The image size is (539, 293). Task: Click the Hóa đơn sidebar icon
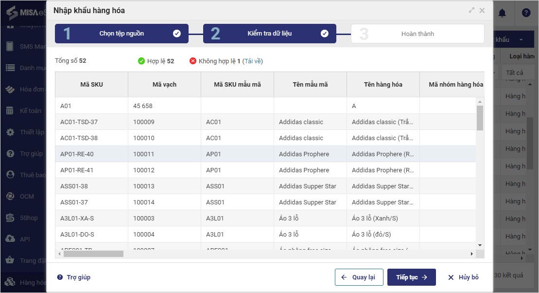(10, 90)
